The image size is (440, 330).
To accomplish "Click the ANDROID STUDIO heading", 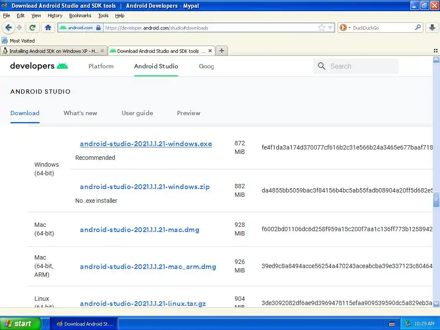I will tap(40, 92).
